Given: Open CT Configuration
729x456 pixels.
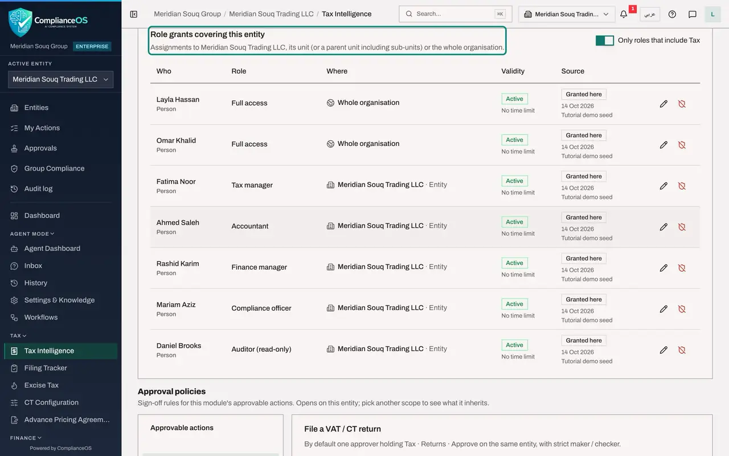Looking at the screenshot, I should click(x=60, y=402).
